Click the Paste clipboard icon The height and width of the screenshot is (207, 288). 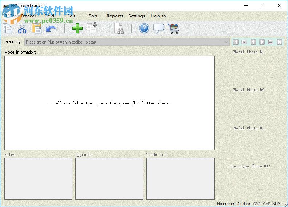click(37, 28)
